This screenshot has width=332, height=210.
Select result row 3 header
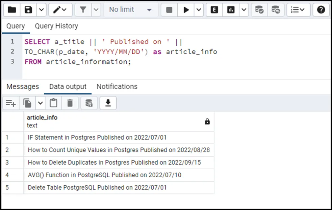[7, 162]
